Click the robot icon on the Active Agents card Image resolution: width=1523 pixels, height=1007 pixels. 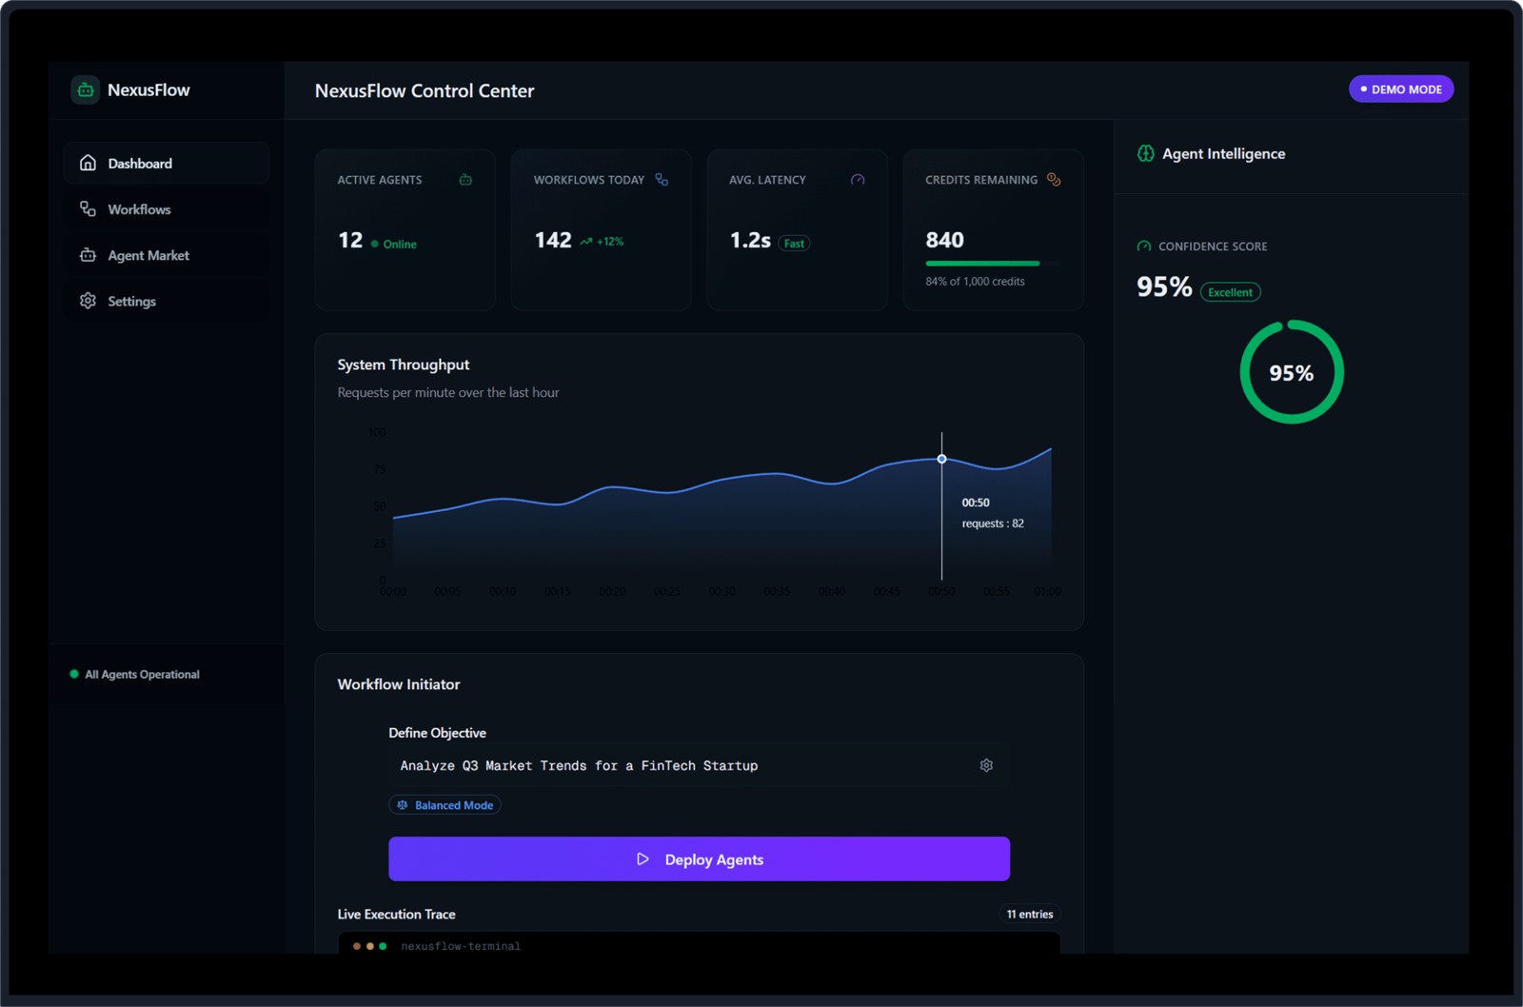465,179
